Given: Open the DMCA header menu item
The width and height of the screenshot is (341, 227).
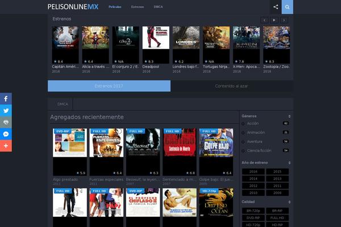Looking at the screenshot, I should pyautogui.click(x=158, y=7).
